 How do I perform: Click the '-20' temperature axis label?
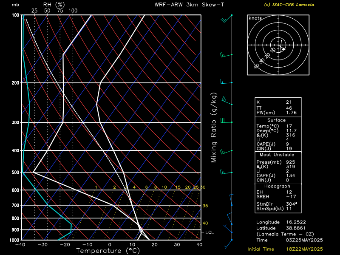click(x=65, y=245)
